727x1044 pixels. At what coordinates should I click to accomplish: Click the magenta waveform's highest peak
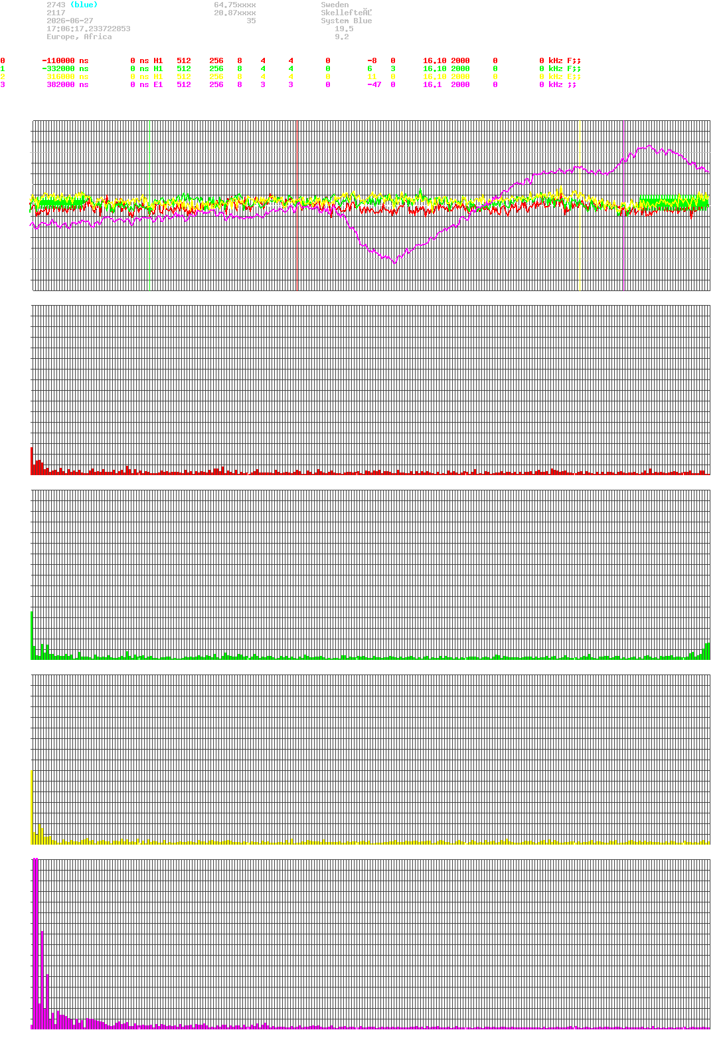649,146
